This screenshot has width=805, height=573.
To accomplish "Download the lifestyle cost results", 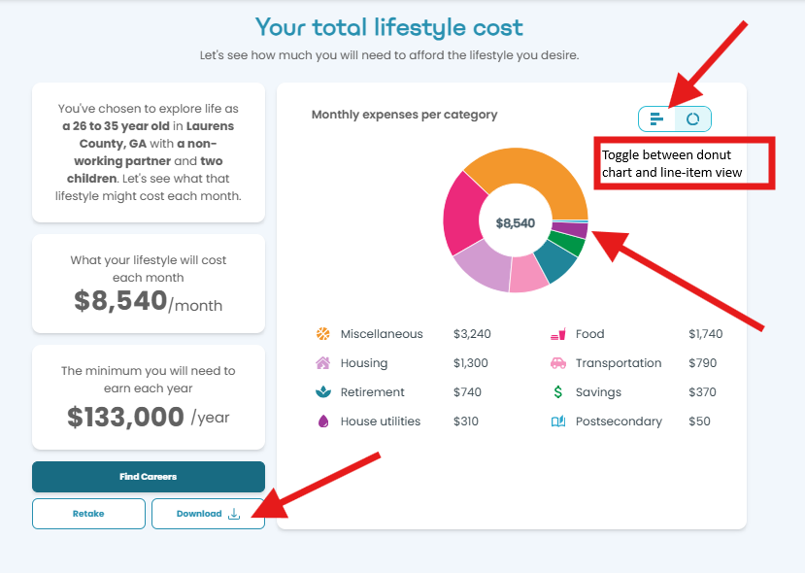I will (208, 514).
